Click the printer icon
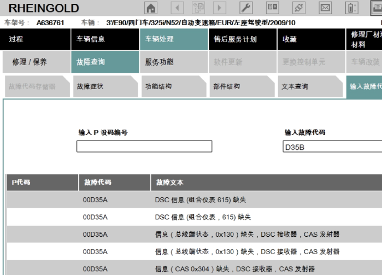 tap(377, 8)
